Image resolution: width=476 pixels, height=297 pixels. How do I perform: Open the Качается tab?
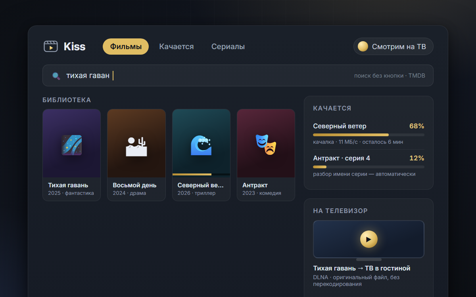177,46
